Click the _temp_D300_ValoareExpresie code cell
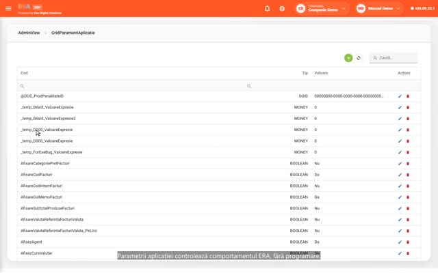 tap(47, 141)
